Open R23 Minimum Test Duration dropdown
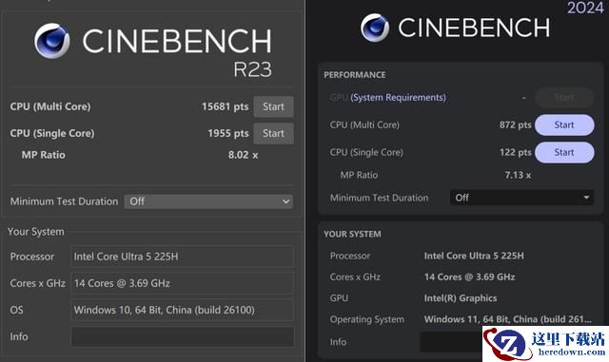This screenshot has height=362, width=609. [x=209, y=201]
